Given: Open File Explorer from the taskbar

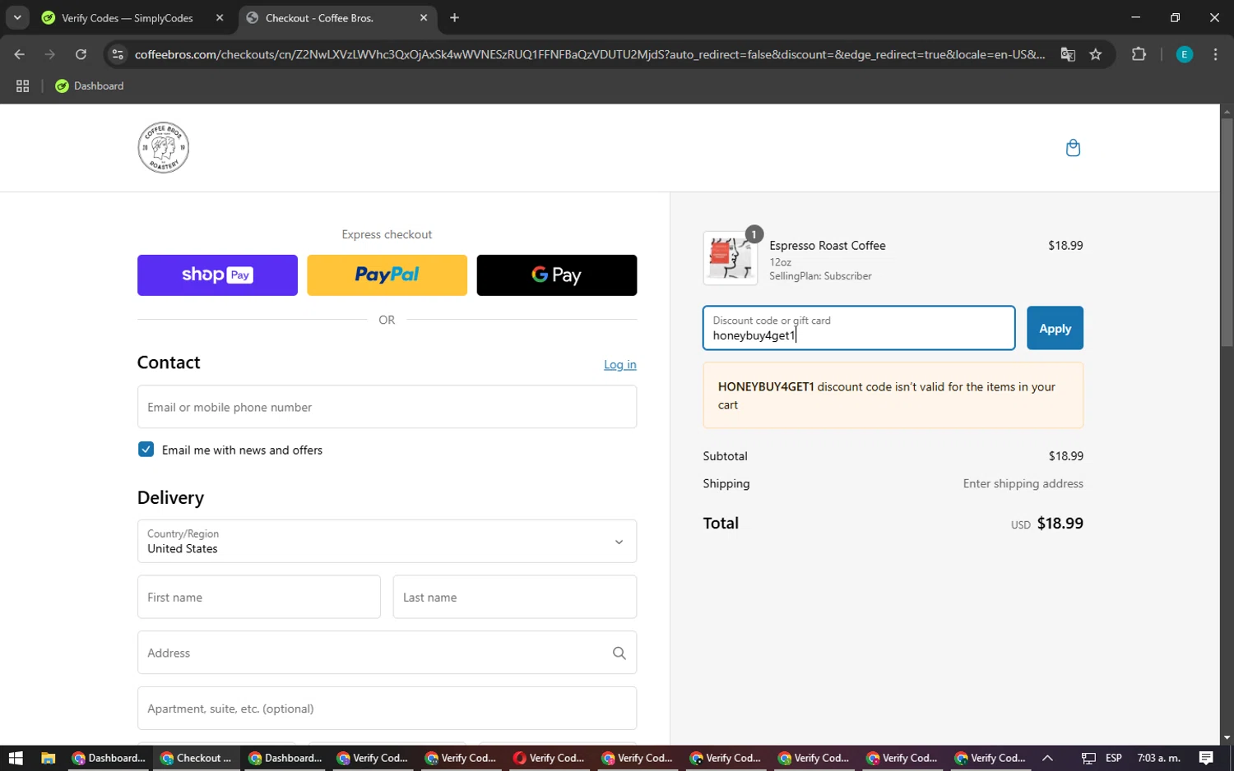Looking at the screenshot, I should coord(48,758).
